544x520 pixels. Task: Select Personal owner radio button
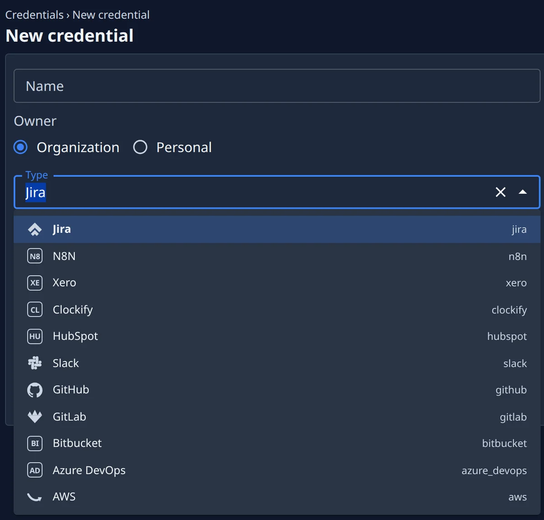pos(140,147)
